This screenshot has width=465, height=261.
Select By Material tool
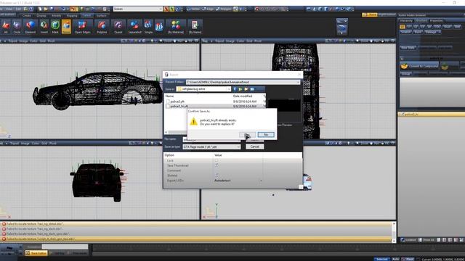[x=176, y=27]
